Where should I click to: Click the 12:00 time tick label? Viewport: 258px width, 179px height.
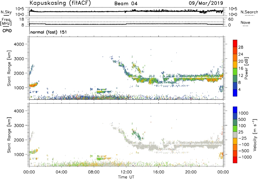126,172
